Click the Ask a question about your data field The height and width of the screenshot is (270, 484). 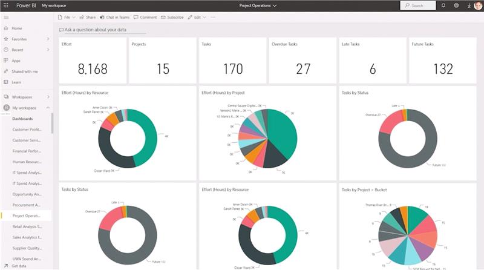[102, 30]
